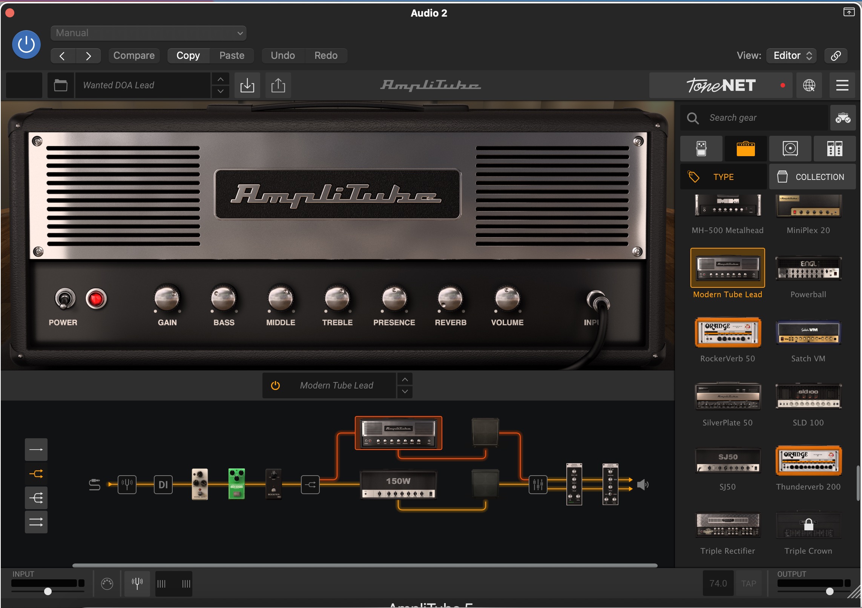
Task: Click the mixer block in signal chain
Action: 538,484
